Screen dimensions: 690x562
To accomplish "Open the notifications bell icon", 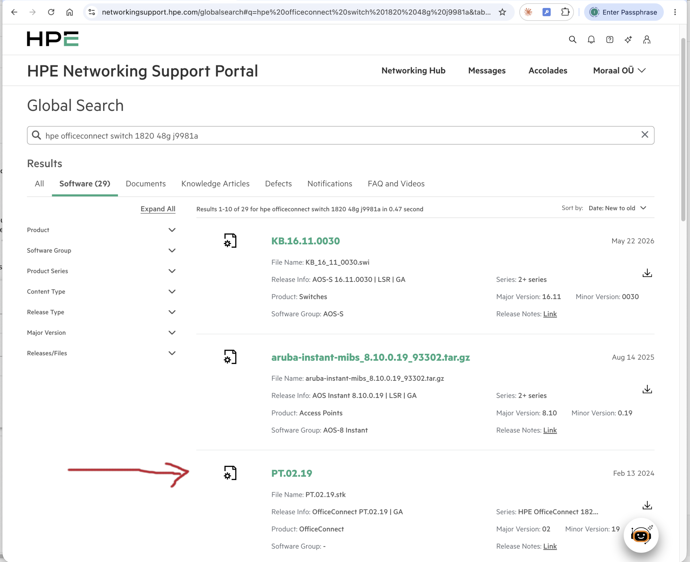I will point(591,40).
